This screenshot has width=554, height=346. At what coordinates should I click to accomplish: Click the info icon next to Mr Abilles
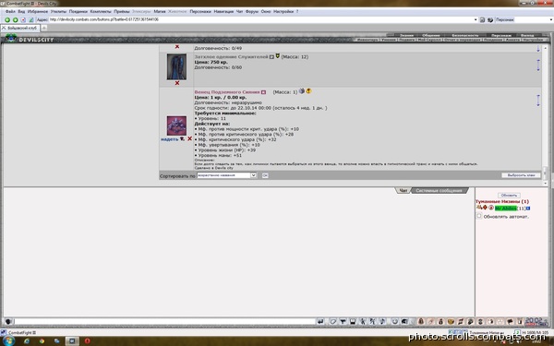[x=528, y=209]
